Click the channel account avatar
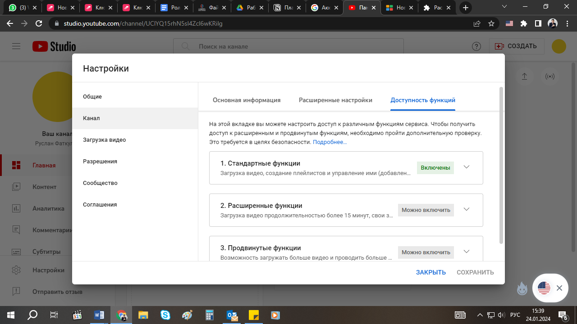Image resolution: width=577 pixels, height=324 pixels. point(559,46)
